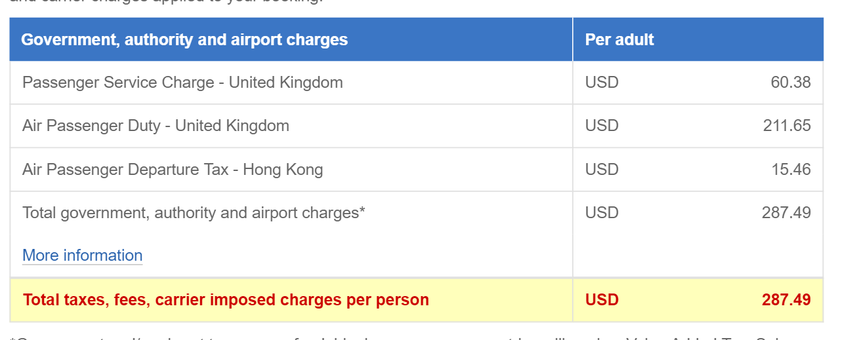857x340 pixels.
Task: Click the gray 287.49 subtotal amount
Action: point(786,213)
